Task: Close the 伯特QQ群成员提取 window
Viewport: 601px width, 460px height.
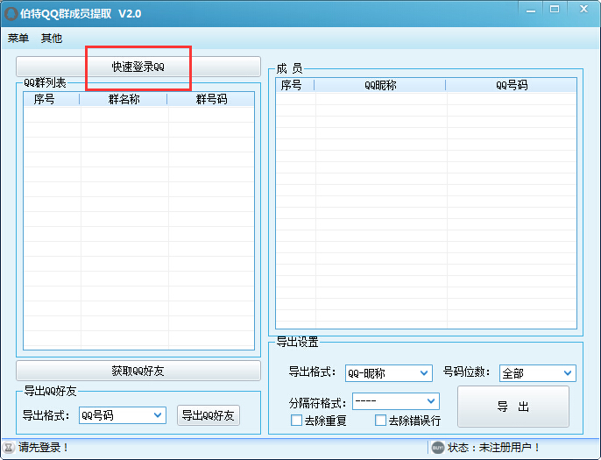Action: click(583, 9)
